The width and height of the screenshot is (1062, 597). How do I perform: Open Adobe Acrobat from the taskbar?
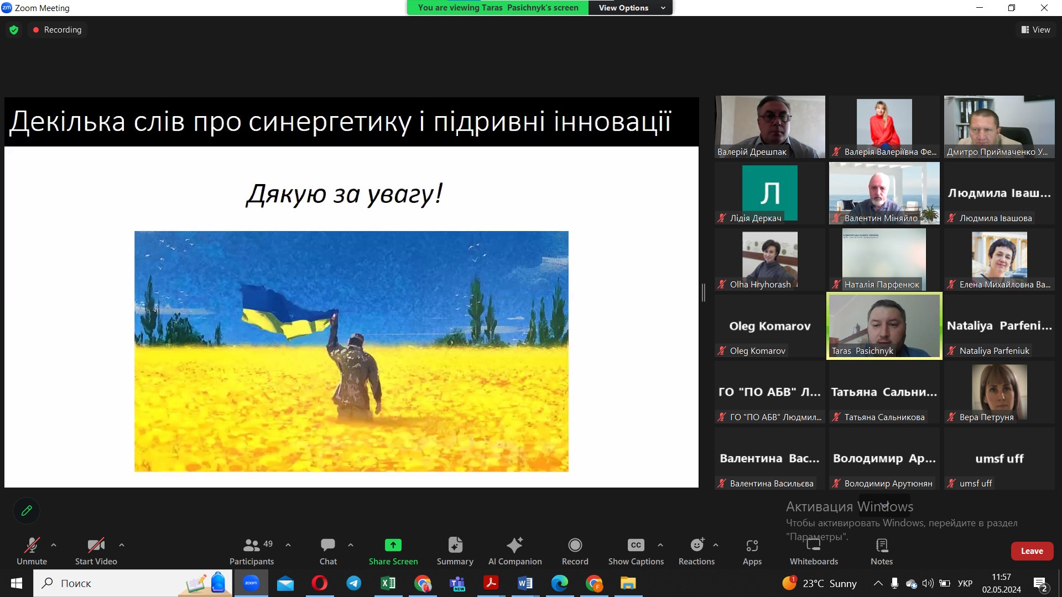[x=491, y=583]
